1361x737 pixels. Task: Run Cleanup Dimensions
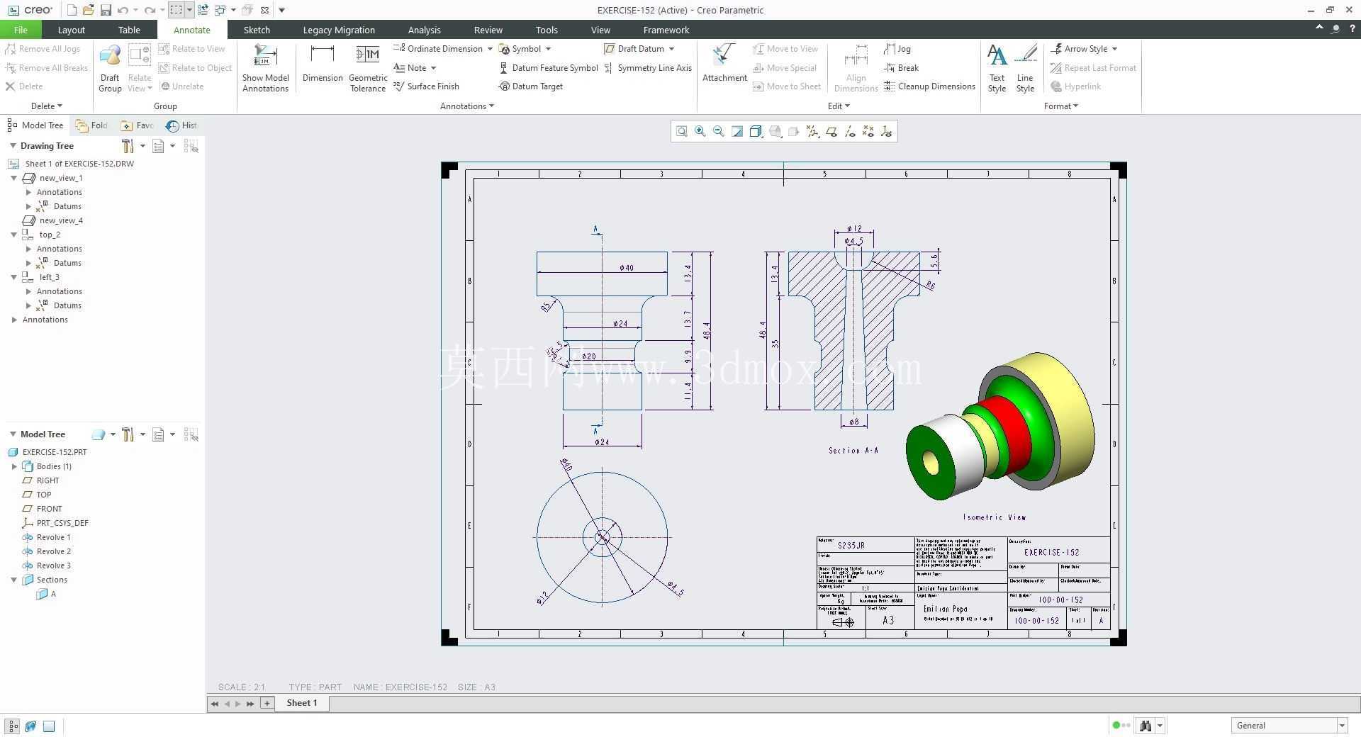click(930, 86)
